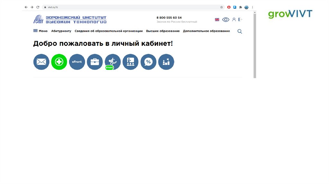This screenshot has width=329, height=184.
Task: Open Сведения об образовательной организации
Action: click(109, 31)
